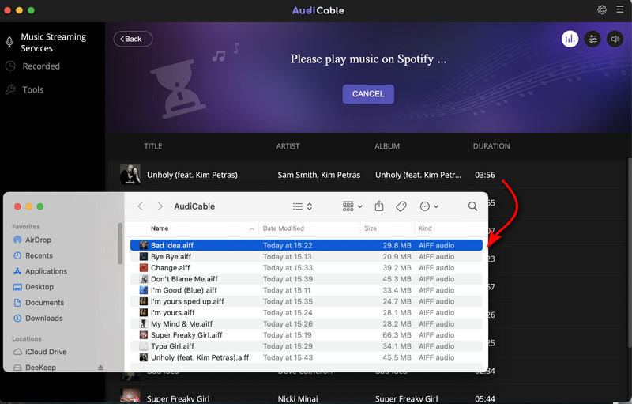Open Finder more actions dropdown
632x404 pixels.
pyautogui.click(x=429, y=206)
